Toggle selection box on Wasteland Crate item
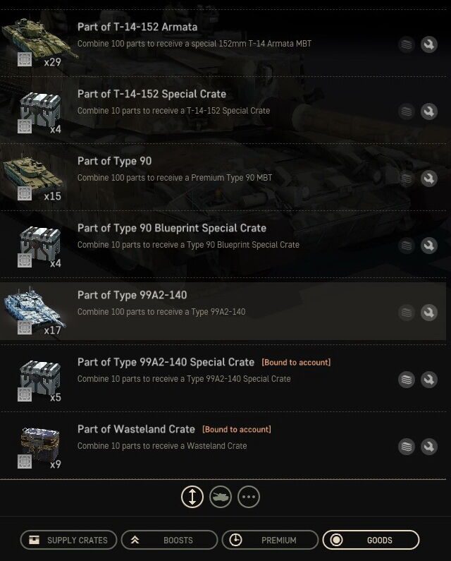The width and height of the screenshot is (451, 561). pyautogui.click(x=25, y=462)
